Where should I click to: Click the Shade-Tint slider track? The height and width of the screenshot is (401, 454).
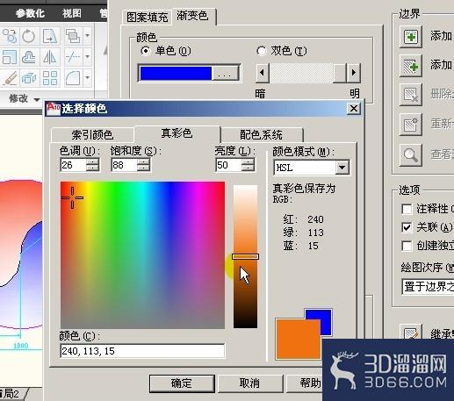(x=301, y=73)
